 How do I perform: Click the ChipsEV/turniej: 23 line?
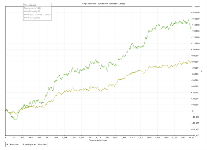pyautogui.click(x=32, y=11)
